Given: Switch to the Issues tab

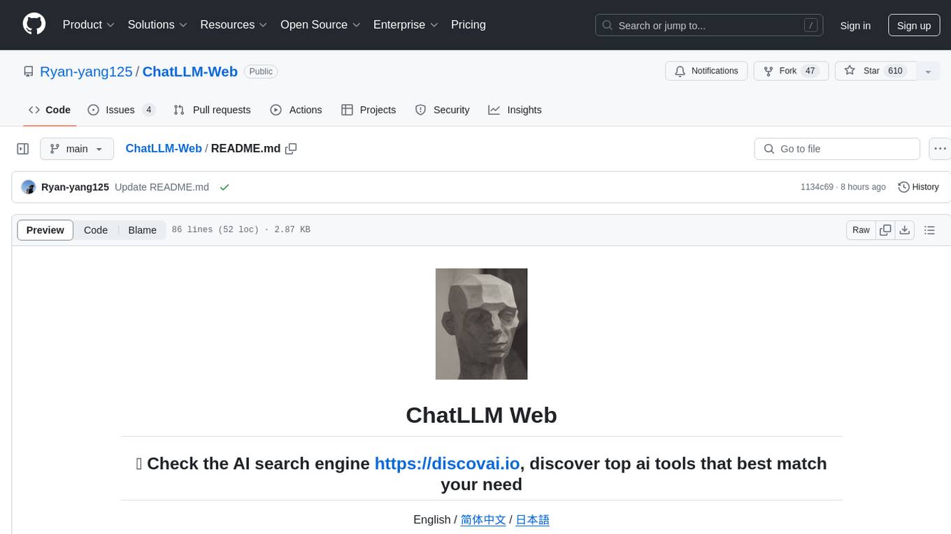Looking at the screenshot, I should [x=121, y=110].
